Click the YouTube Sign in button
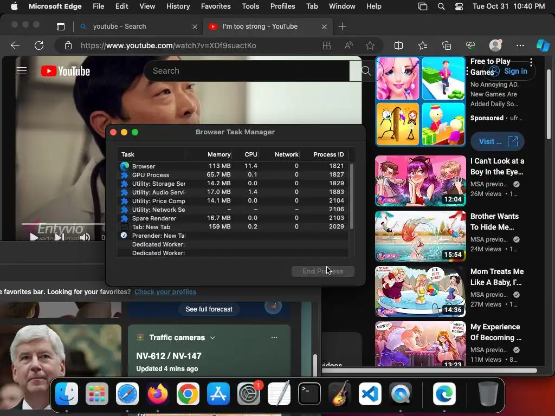The width and height of the screenshot is (555, 416). click(509, 71)
